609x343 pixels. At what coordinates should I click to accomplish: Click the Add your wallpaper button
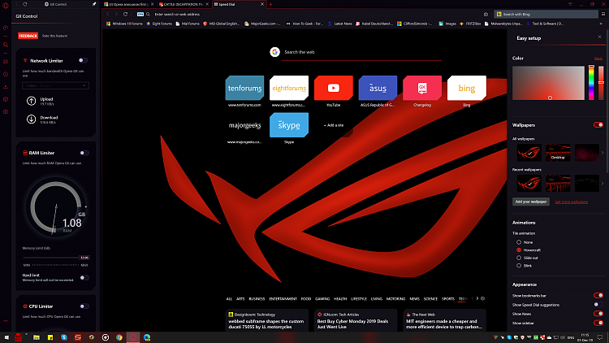pos(531,201)
